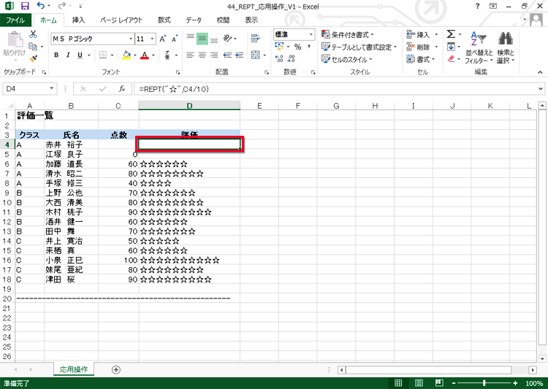Switch to データ tab
Image resolution: width=548 pixels, height=389 pixels.
[x=194, y=20]
